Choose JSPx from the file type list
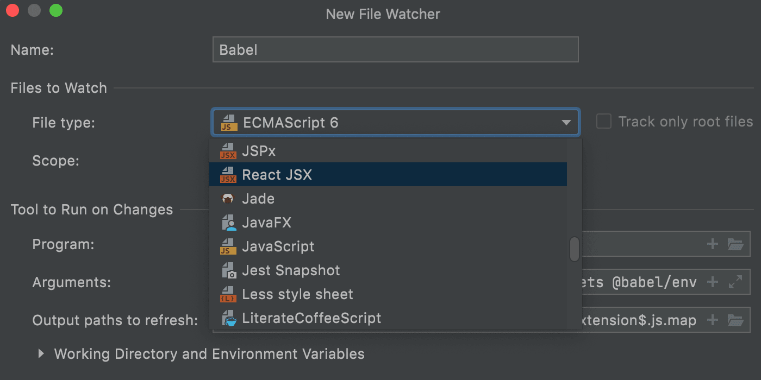The image size is (761, 380). click(x=388, y=151)
